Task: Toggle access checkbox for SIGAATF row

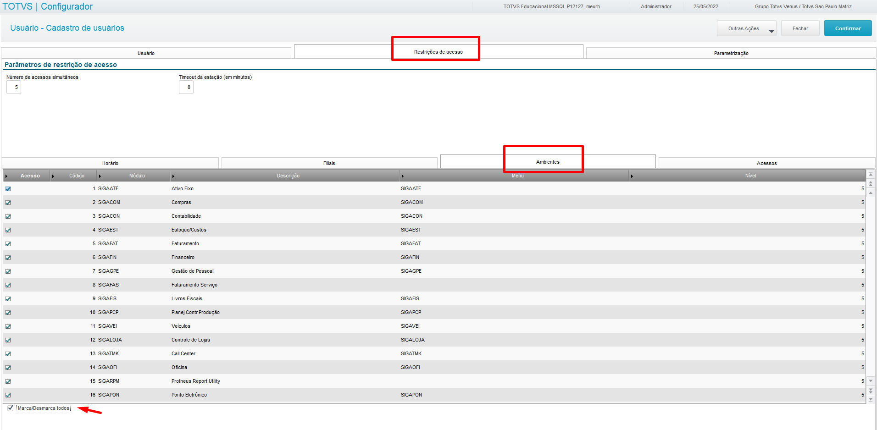Action: pos(8,189)
